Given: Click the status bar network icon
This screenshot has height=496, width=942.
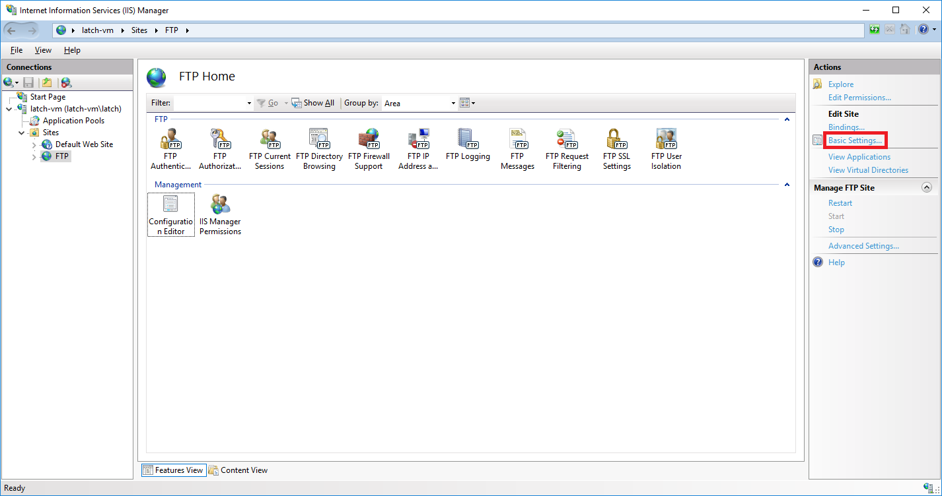Looking at the screenshot, I should pyautogui.click(x=929, y=488).
